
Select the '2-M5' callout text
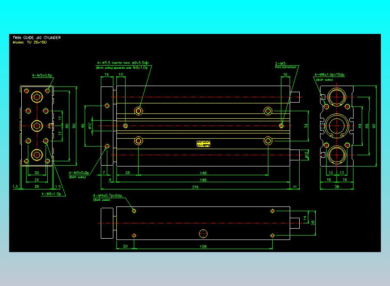[280, 63]
